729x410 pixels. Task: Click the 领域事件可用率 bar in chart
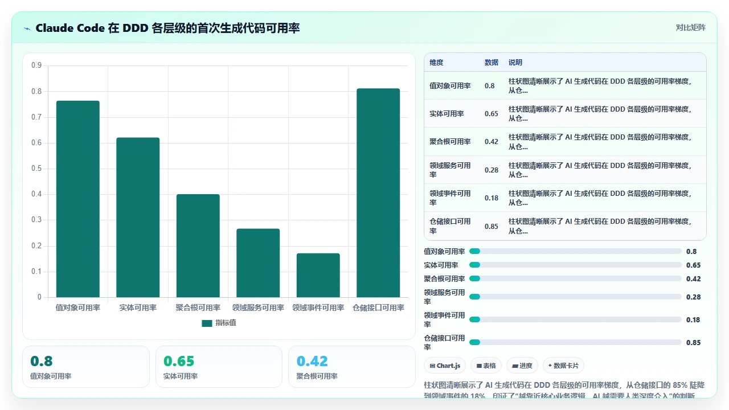tap(318, 275)
